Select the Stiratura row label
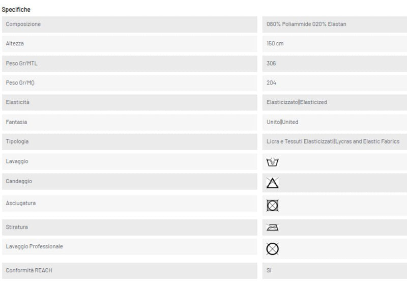407x283 pixels. coord(17,227)
